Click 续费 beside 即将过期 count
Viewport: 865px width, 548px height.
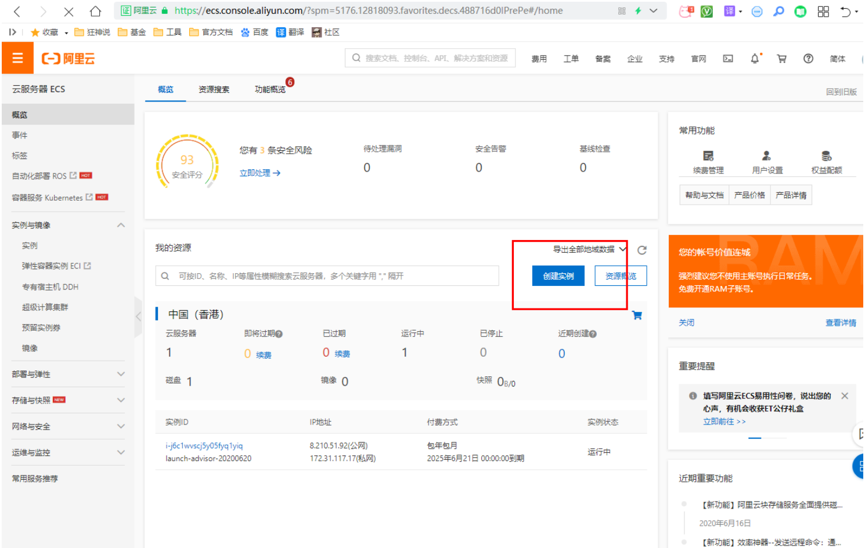tap(264, 355)
